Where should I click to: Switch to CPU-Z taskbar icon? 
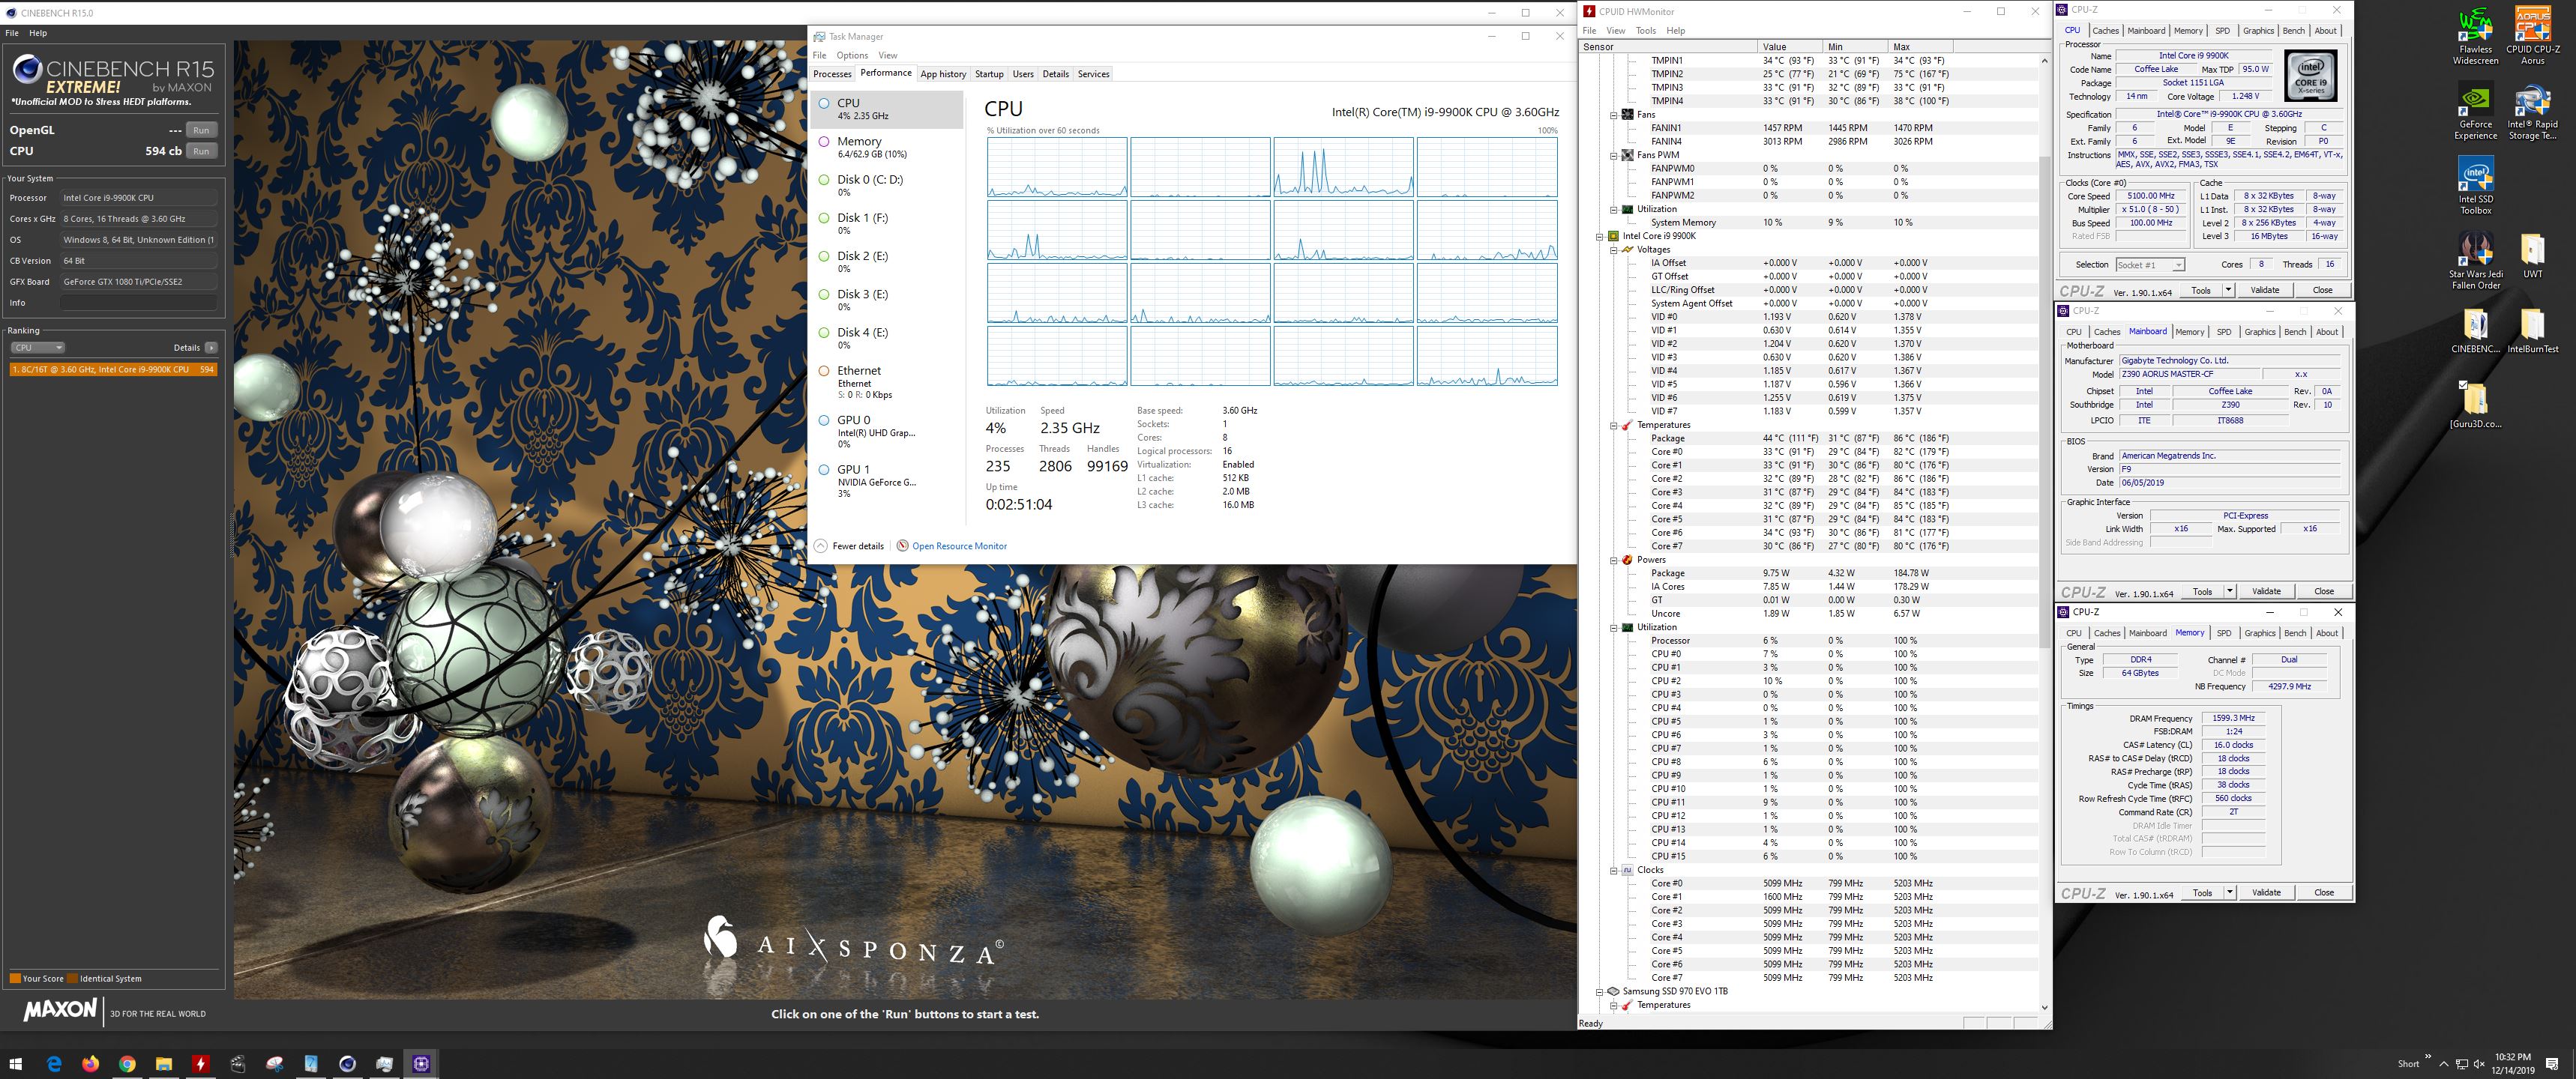tap(421, 1064)
